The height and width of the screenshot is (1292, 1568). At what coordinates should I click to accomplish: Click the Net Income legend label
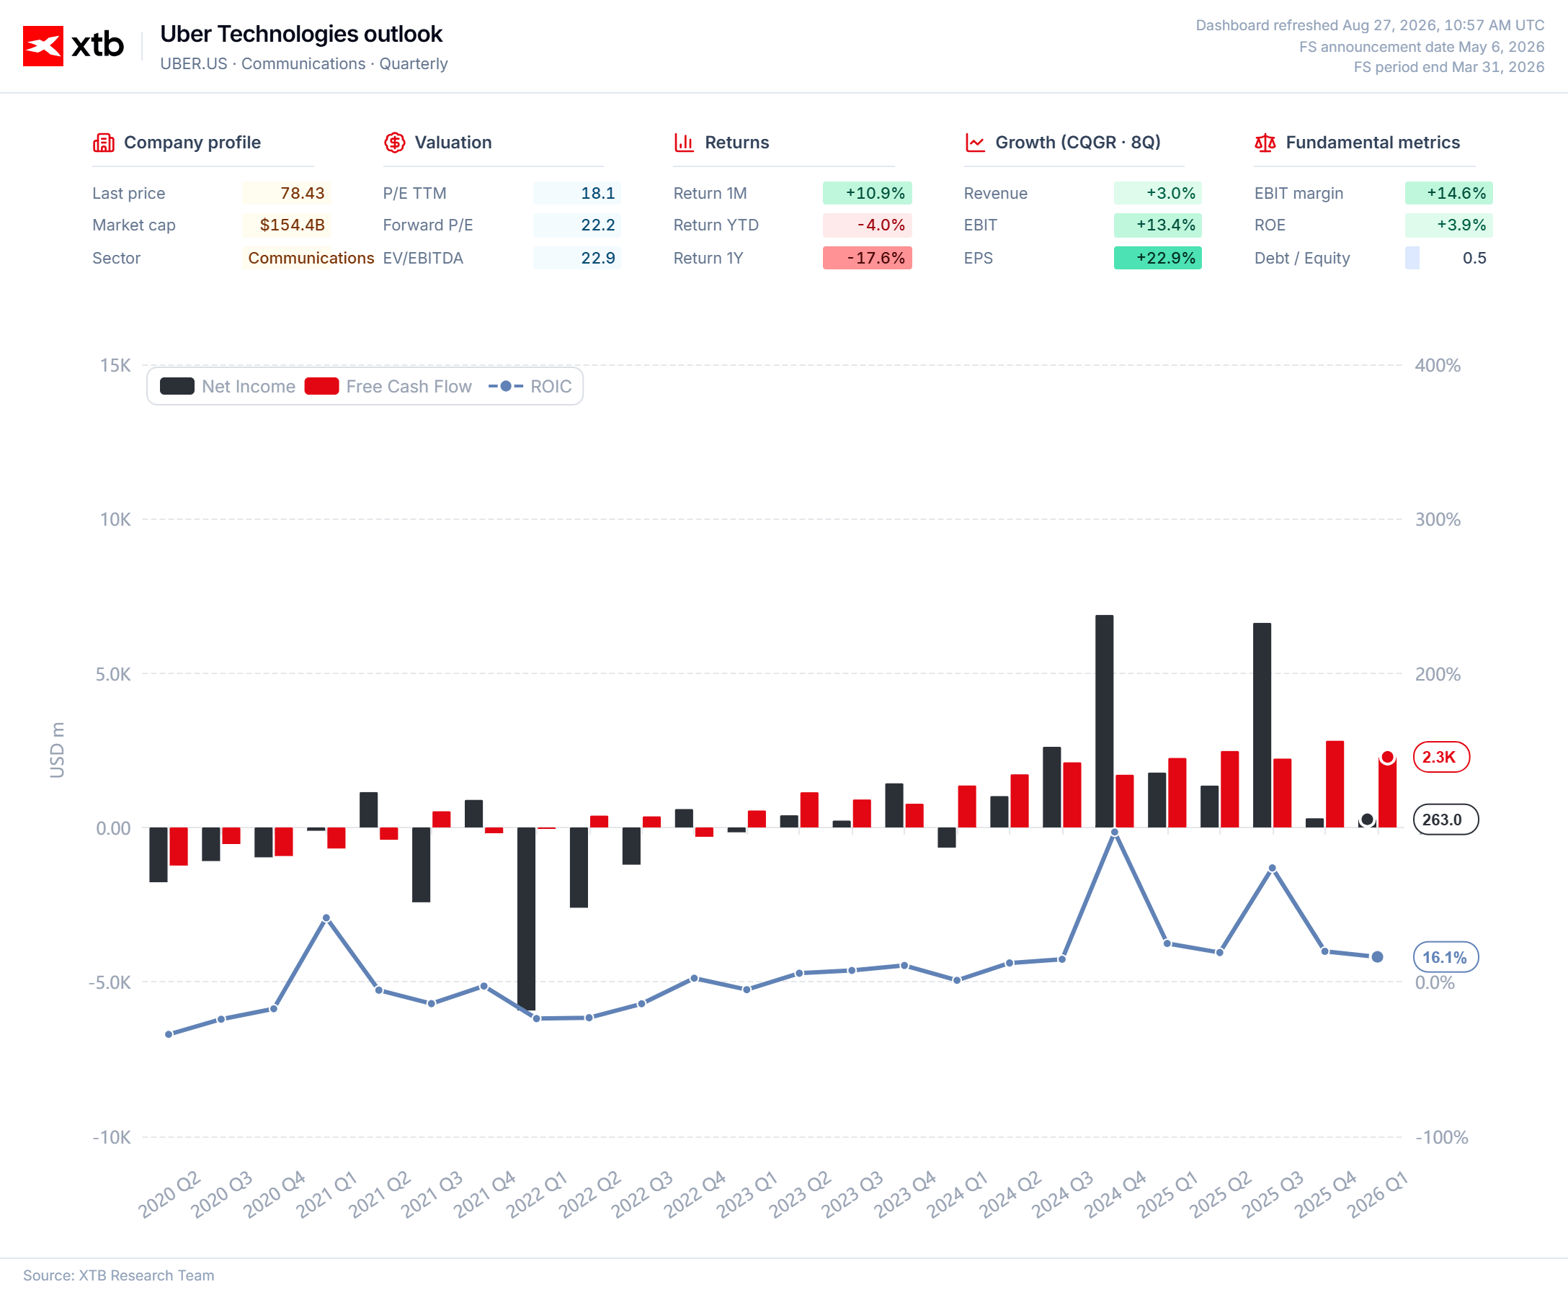(249, 386)
